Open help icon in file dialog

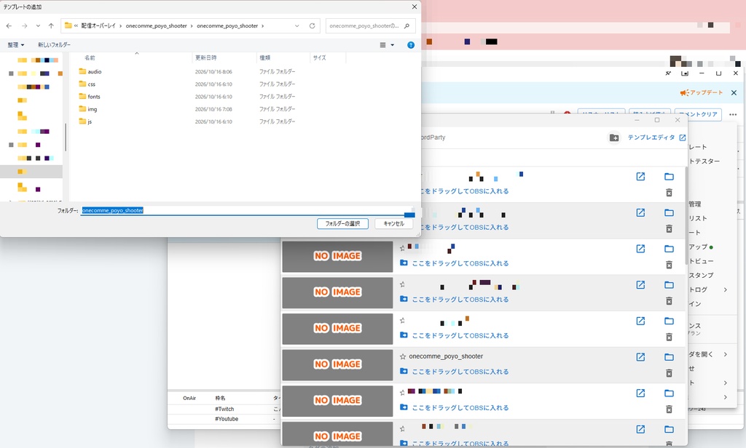(x=411, y=44)
